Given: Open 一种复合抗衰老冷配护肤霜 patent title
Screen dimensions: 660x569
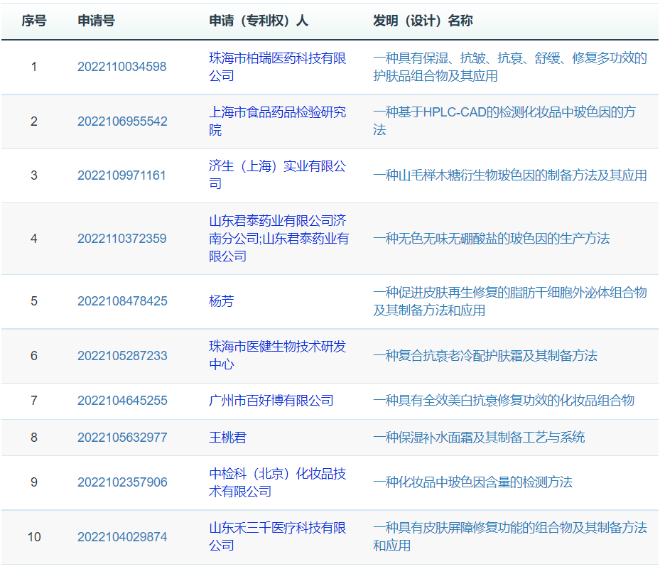Looking at the screenshot, I should [485, 355].
